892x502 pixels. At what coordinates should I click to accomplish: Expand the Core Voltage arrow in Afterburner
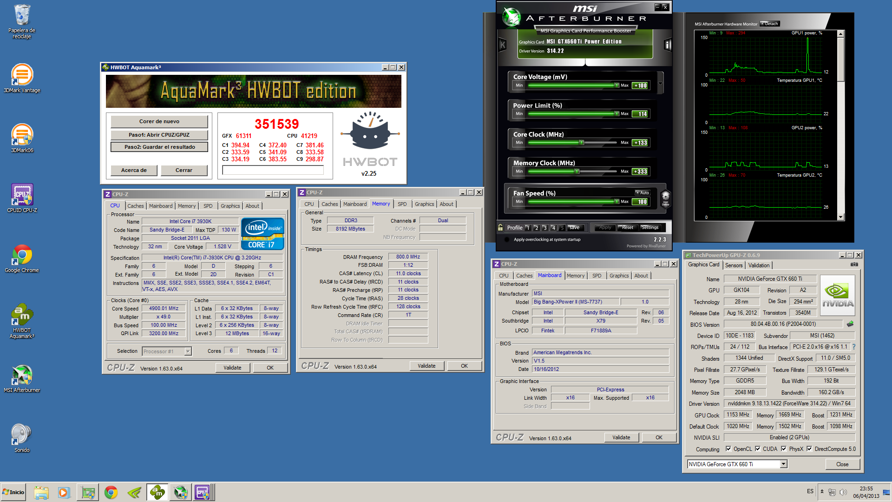pyautogui.click(x=660, y=84)
